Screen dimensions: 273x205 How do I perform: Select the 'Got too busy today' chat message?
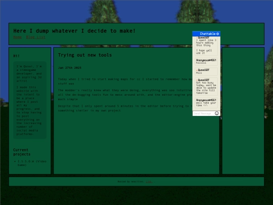click(206, 87)
